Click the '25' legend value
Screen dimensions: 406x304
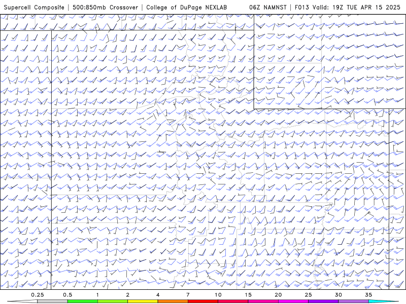[309, 295]
